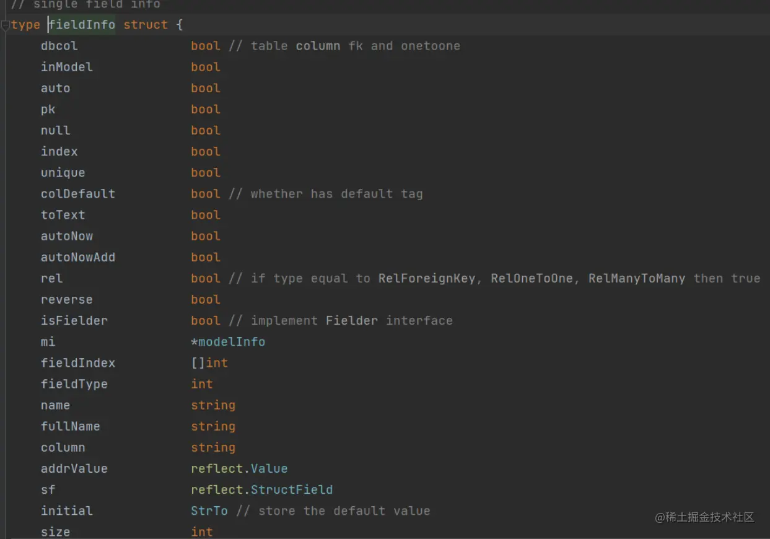This screenshot has height=539, width=770.
Task: Click the fieldInfo struct name
Action: tap(82, 25)
